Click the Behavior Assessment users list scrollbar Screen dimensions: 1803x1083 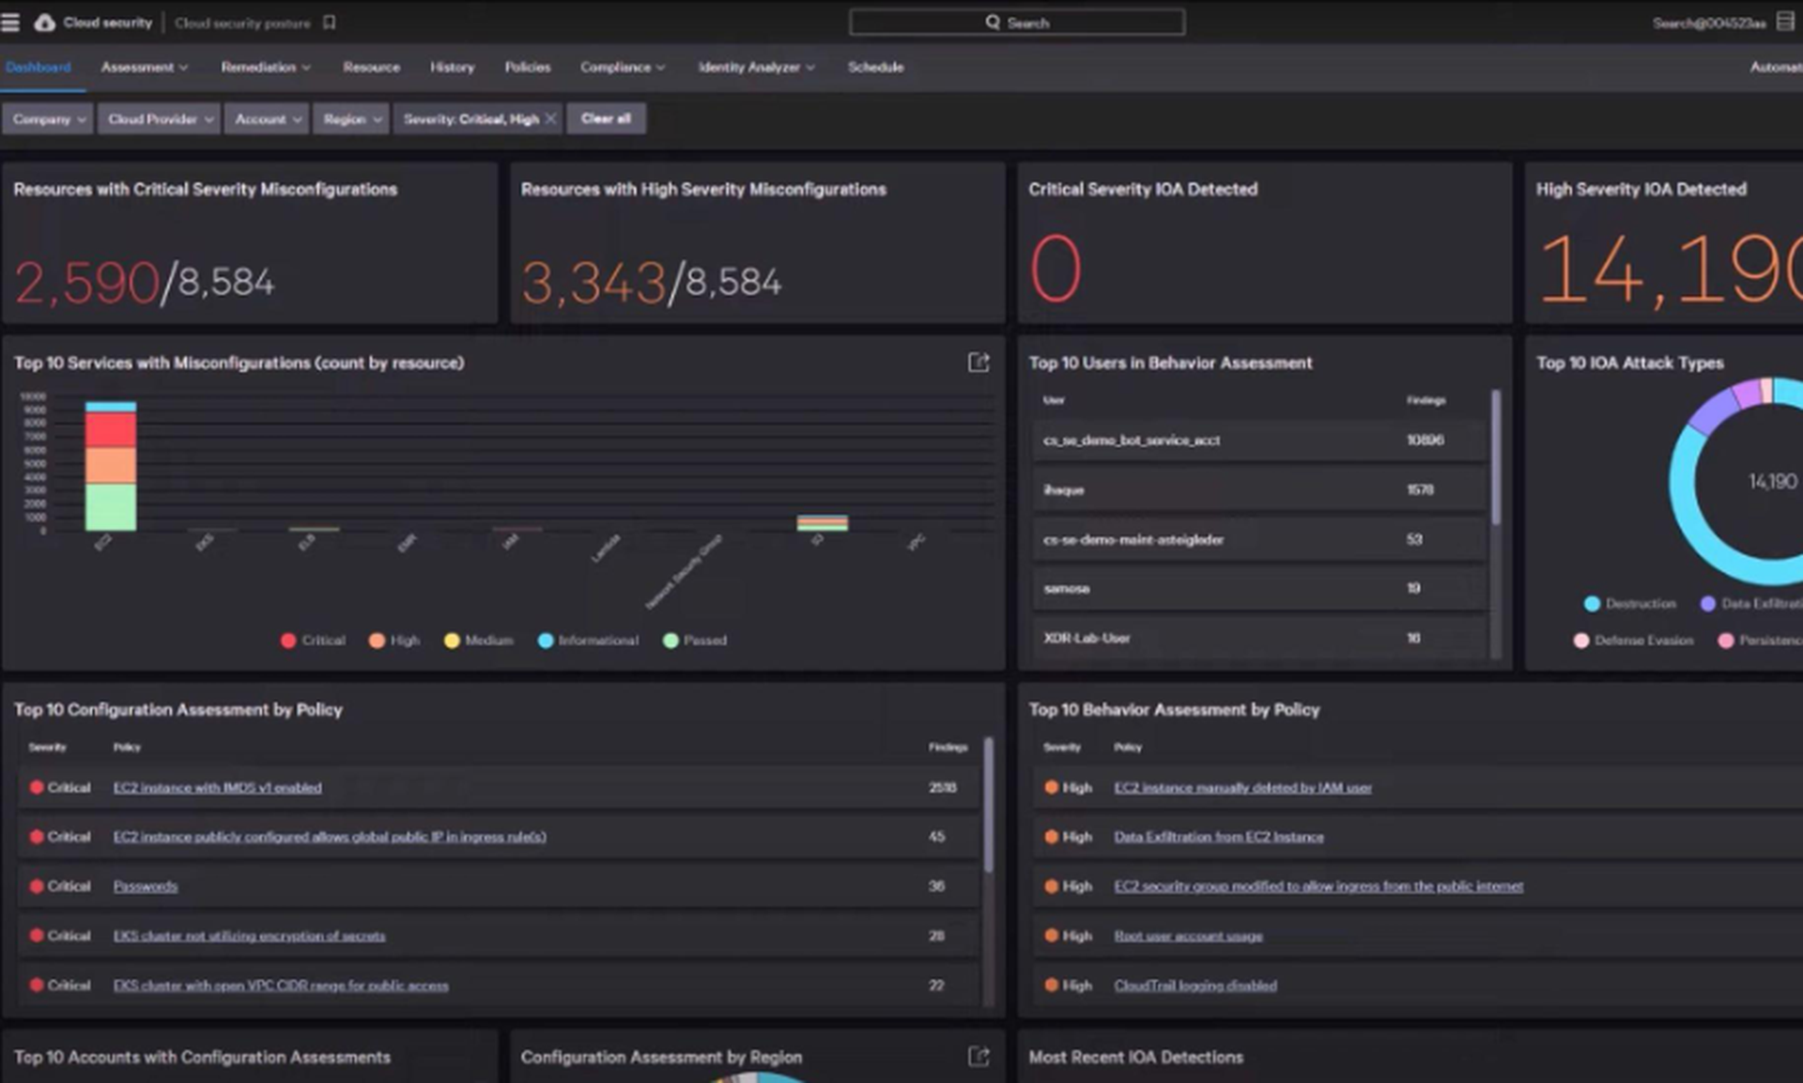1496,457
